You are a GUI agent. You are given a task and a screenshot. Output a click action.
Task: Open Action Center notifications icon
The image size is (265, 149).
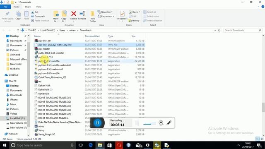pos(259,145)
